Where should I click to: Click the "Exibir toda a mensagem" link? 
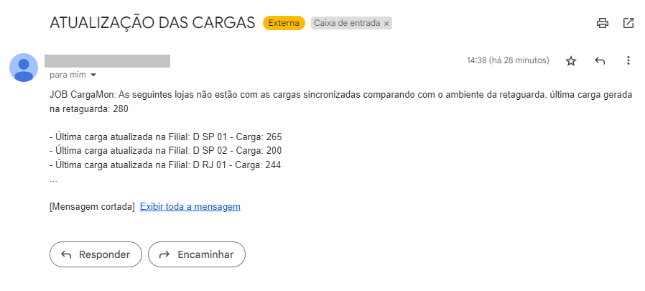[x=190, y=207]
